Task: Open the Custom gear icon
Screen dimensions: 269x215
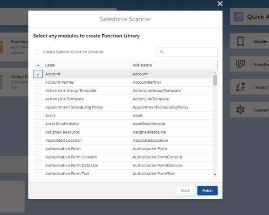Action: point(240,109)
